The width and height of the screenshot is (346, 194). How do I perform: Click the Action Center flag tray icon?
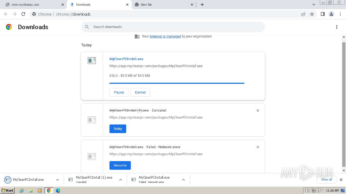click(x=320, y=190)
